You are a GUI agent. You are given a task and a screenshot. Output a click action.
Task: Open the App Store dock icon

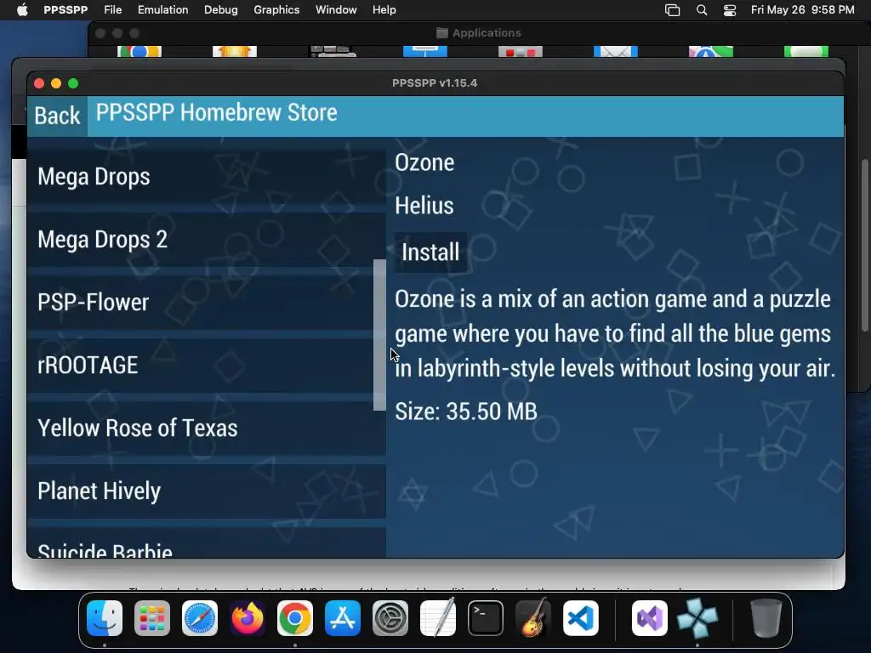tap(343, 618)
